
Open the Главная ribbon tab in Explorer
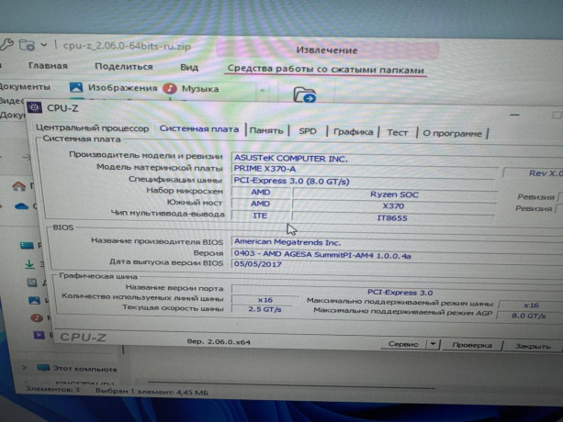(48, 66)
